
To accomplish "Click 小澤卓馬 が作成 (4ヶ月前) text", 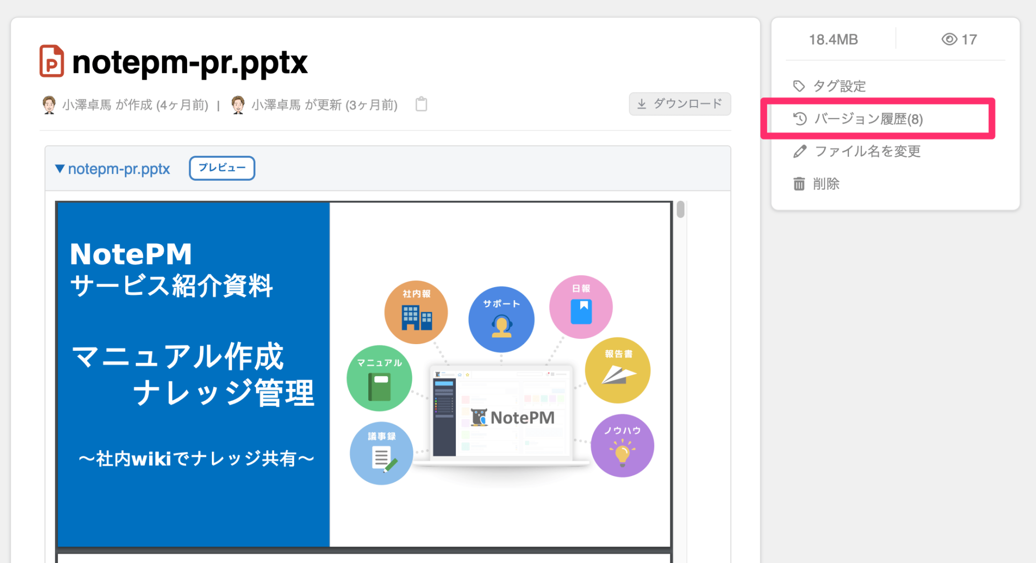I will (x=135, y=105).
